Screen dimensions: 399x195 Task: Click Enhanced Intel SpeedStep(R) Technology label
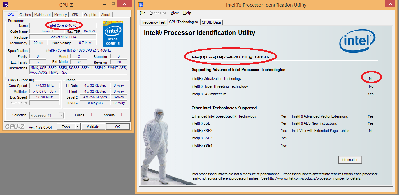(x=224, y=116)
